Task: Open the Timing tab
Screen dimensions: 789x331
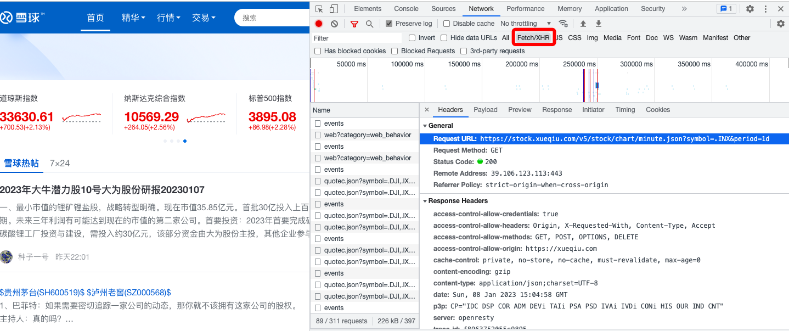Action: pos(625,110)
